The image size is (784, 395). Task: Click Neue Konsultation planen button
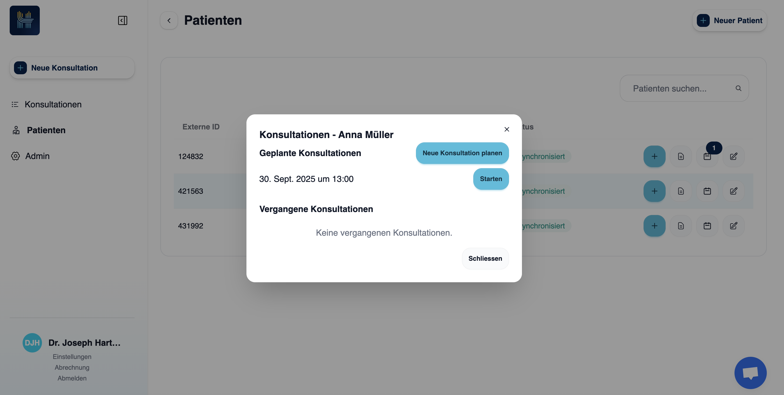point(462,153)
